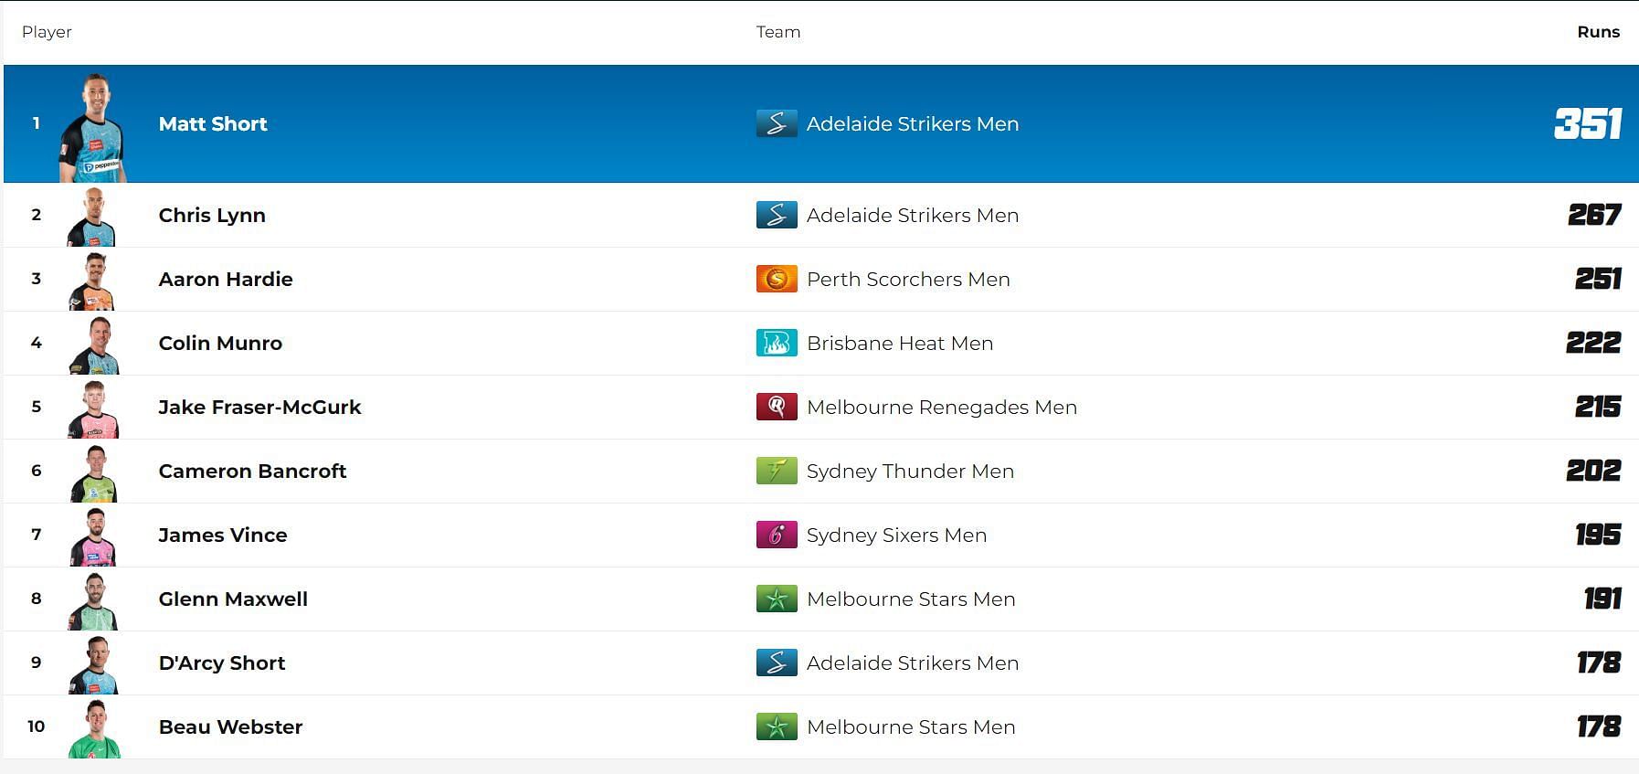This screenshot has height=774, width=1639.
Task: Open Cameron Bancroft's name link
Action: click(252, 471)
